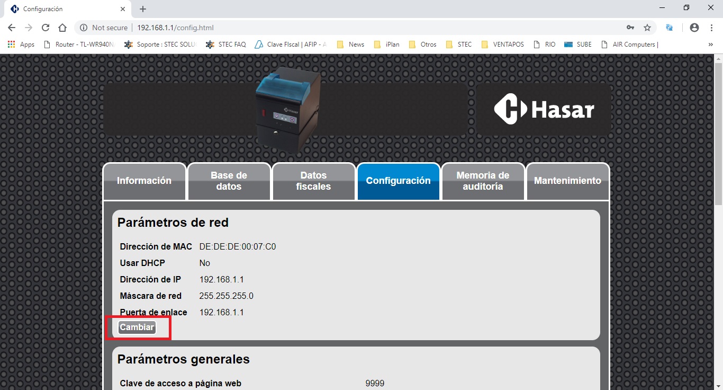723x390 pixels.
Task: Show more bookmarks with the chevron
Action: click(x=710, y=45)
